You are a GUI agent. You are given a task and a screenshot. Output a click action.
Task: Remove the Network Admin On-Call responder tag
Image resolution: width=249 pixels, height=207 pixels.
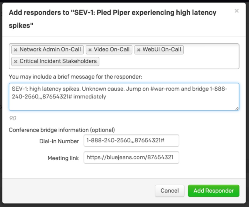tap(16, 50)
